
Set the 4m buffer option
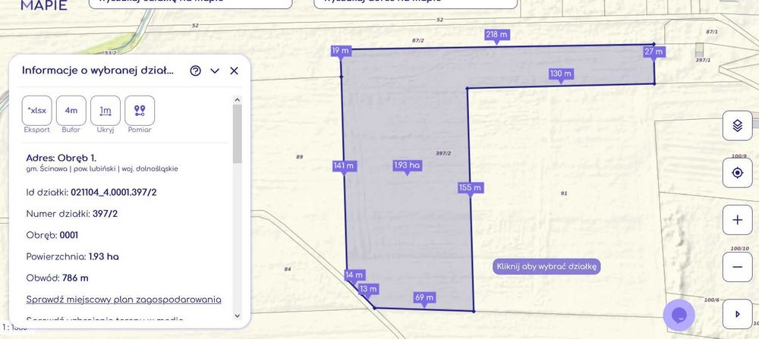71,110
